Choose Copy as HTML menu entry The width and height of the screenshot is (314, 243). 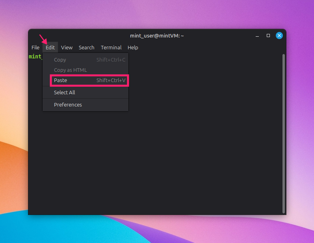(x=85, y=70)
